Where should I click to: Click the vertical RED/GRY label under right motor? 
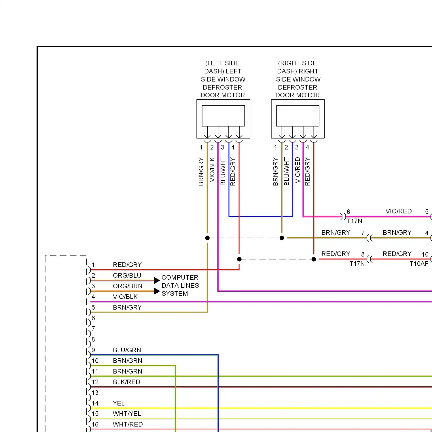tap(307, 171)
